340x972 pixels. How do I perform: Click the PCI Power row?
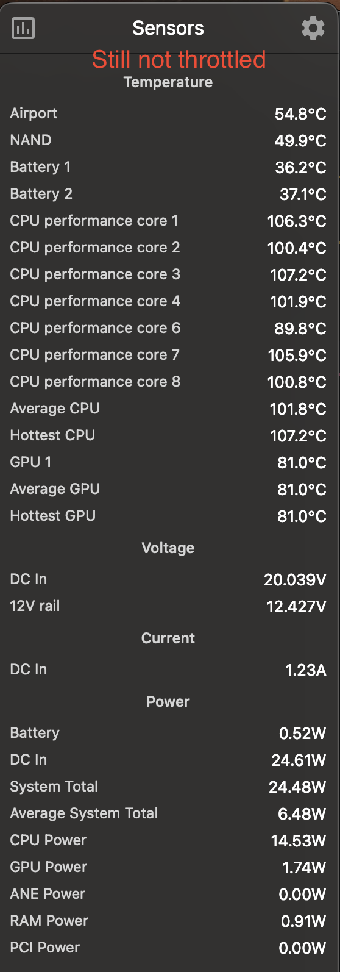(168, 948)
